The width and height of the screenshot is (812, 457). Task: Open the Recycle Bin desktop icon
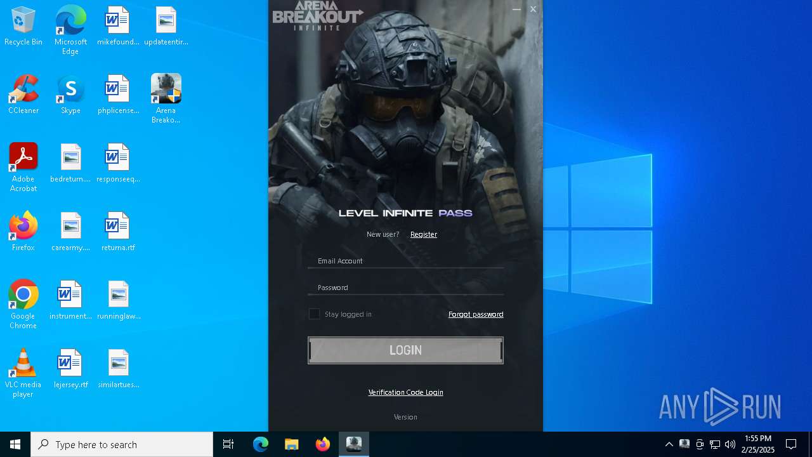pos(23,27)
